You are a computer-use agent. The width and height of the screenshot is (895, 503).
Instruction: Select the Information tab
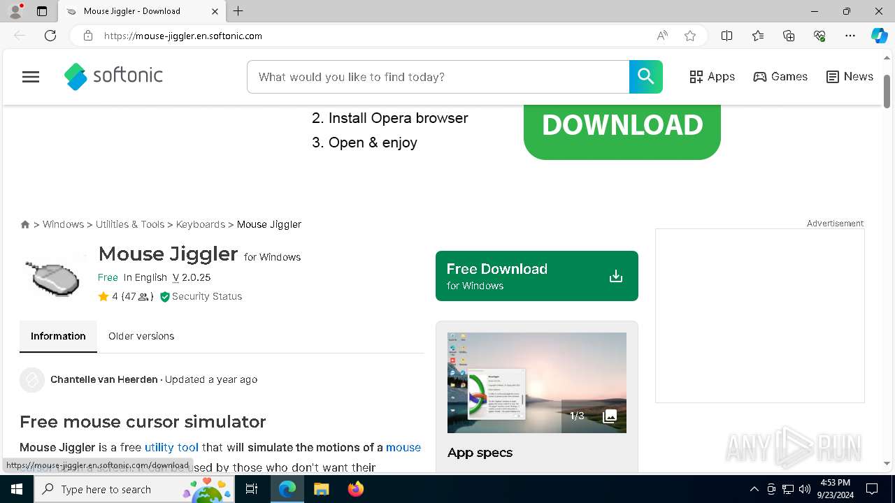[58, 336]
